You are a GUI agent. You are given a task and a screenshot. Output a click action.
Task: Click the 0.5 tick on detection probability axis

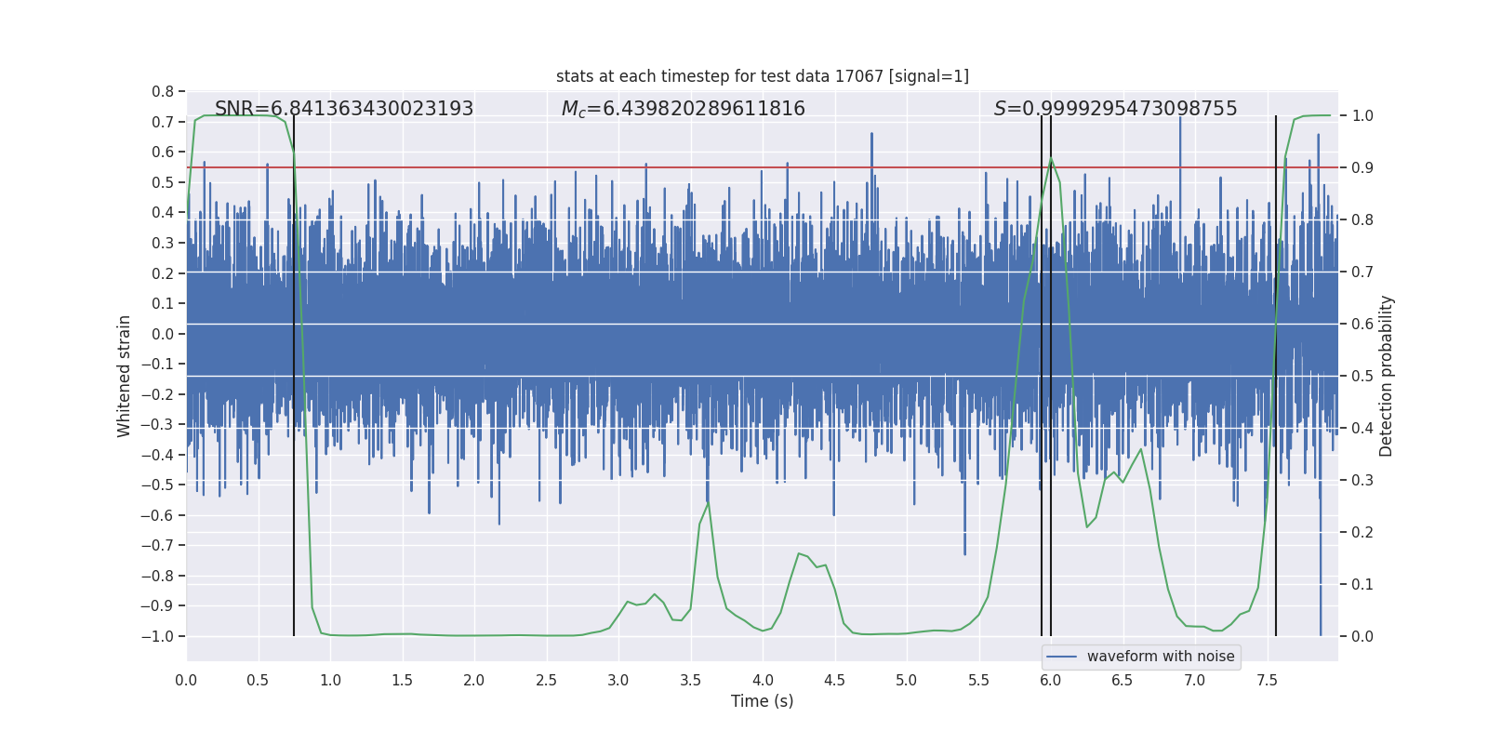point(1362,377)
